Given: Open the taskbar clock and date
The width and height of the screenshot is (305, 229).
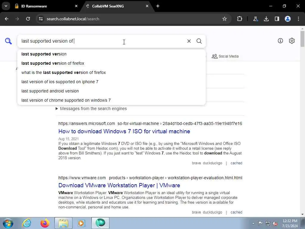Looking at the screenshot, I should pos(290,223).
